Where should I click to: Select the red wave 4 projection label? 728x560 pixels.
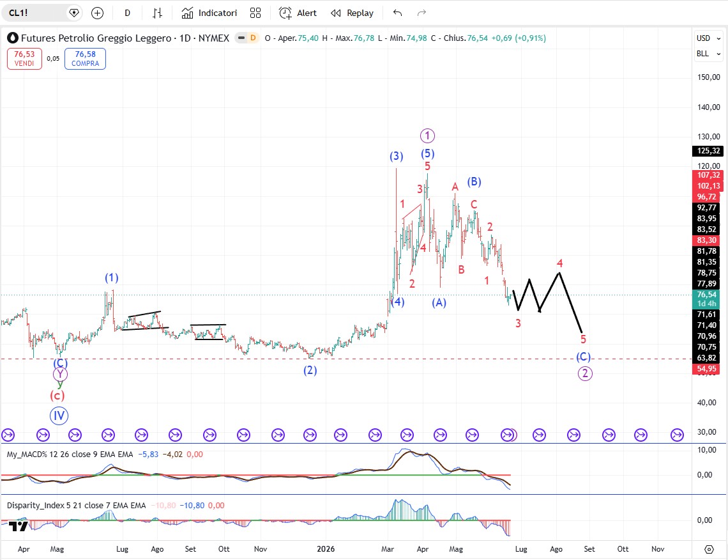point(560,263)
